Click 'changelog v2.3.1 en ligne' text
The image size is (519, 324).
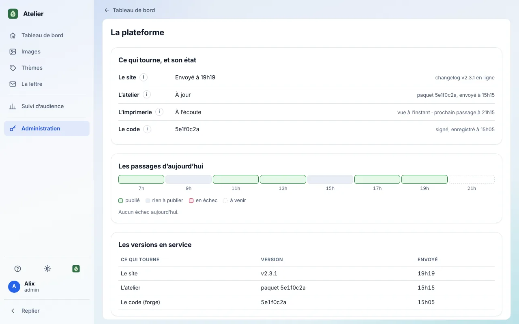point(465,77)
